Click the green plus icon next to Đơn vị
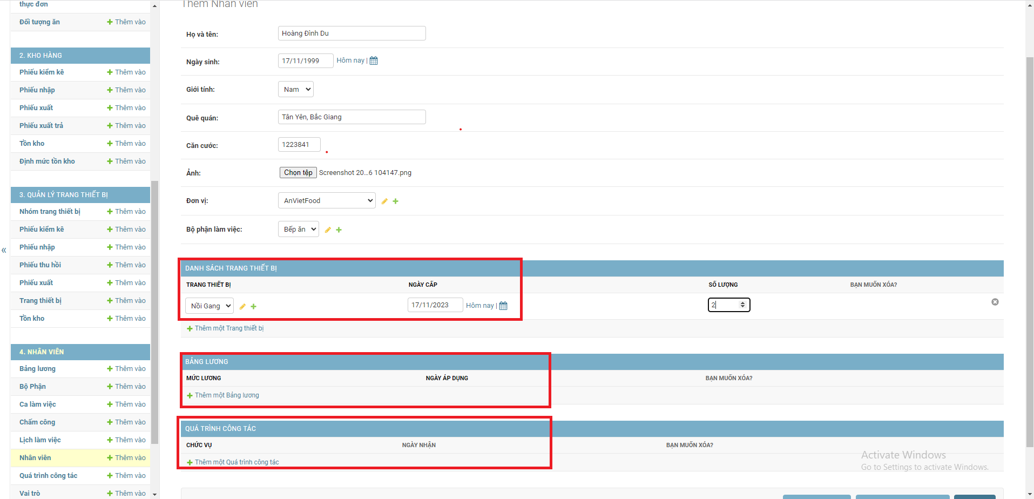 395,201
